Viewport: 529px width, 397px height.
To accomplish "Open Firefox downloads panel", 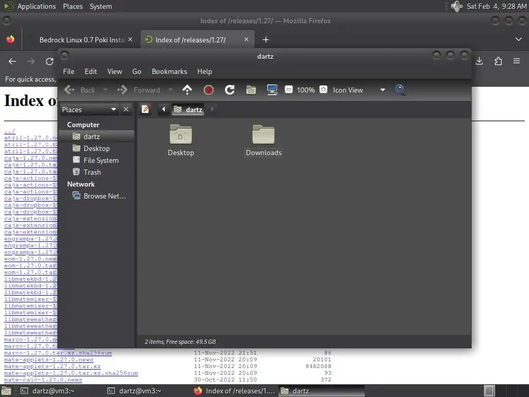I will pos(479,61).
